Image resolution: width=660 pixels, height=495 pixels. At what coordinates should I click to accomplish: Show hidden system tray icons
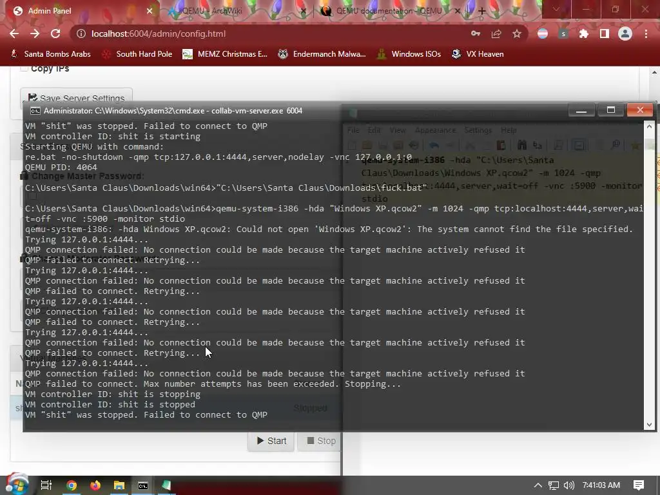(x=538, y=485)
